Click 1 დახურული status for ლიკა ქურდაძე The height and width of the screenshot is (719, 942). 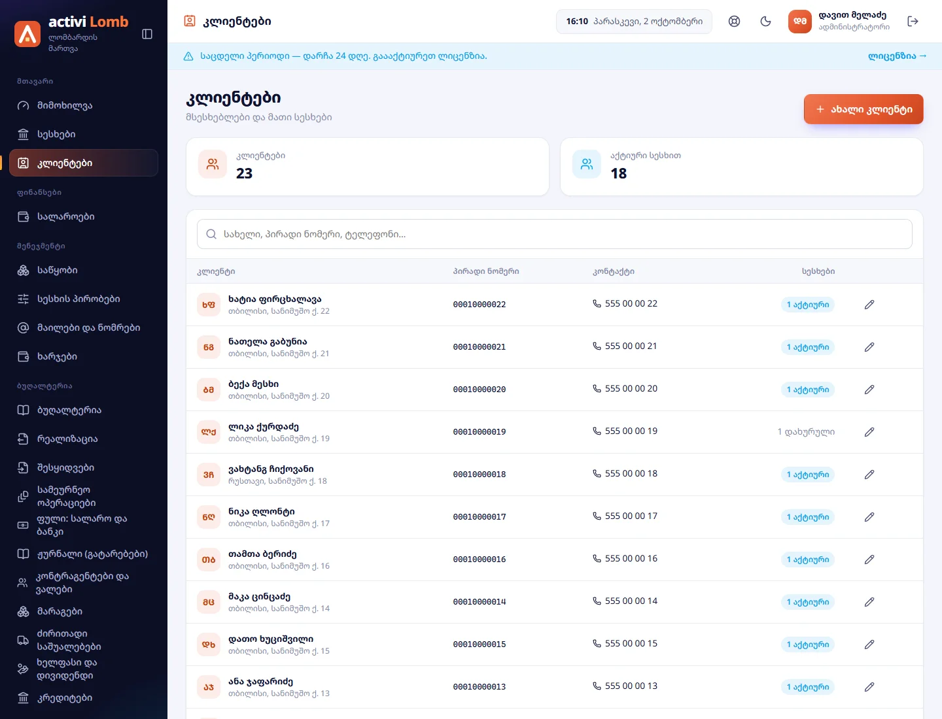(x=806, y=432)
